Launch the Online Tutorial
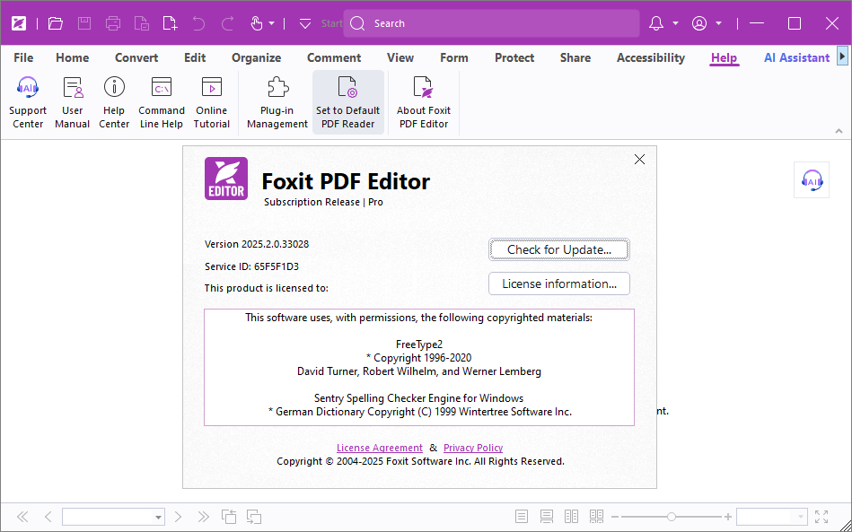The height and width of the screenshot is (532, 852). click(x=211, y=102)
